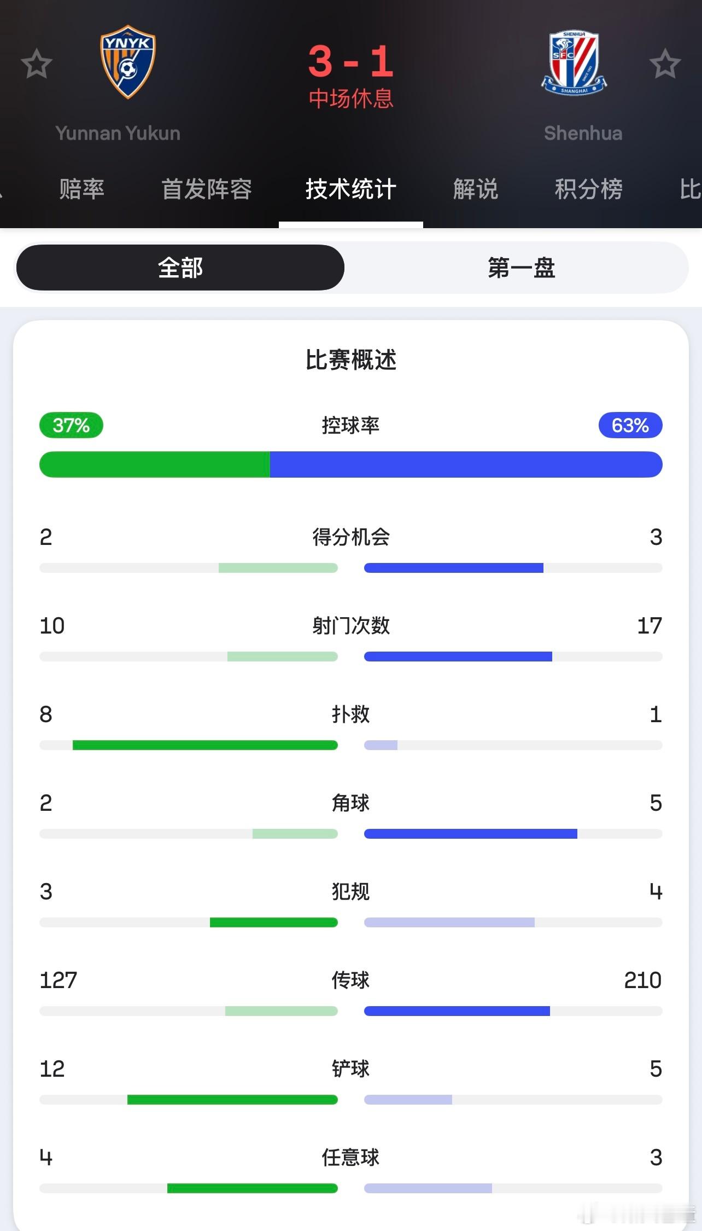Open the 赔率 tab
Image resolution: width=702 pixels, height=1231 pixels.
[81, 189]
